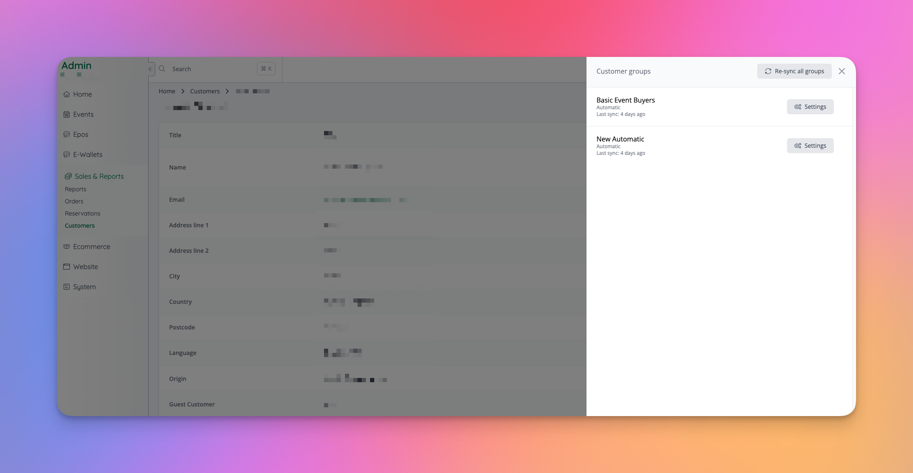Click the Website window icon
This screenshot has height=473, width=913.
coord(67,267)
